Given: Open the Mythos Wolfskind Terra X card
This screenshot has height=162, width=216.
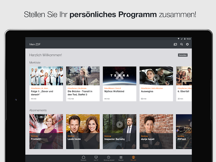Looking at the screenshot, I should 119,84.
